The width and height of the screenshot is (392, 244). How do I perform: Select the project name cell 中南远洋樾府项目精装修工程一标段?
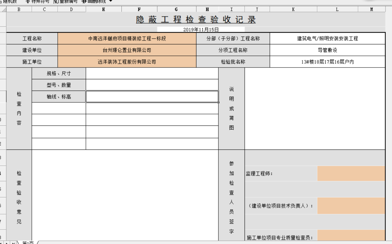(x=127, y=38)
